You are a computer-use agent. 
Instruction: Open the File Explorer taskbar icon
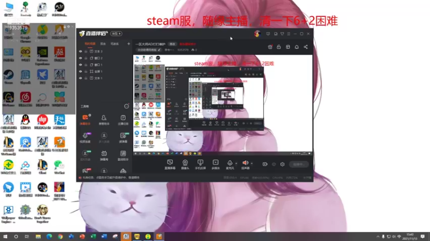pos(38,236)
